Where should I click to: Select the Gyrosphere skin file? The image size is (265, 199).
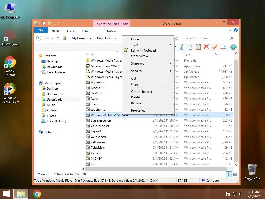[99, 137]
